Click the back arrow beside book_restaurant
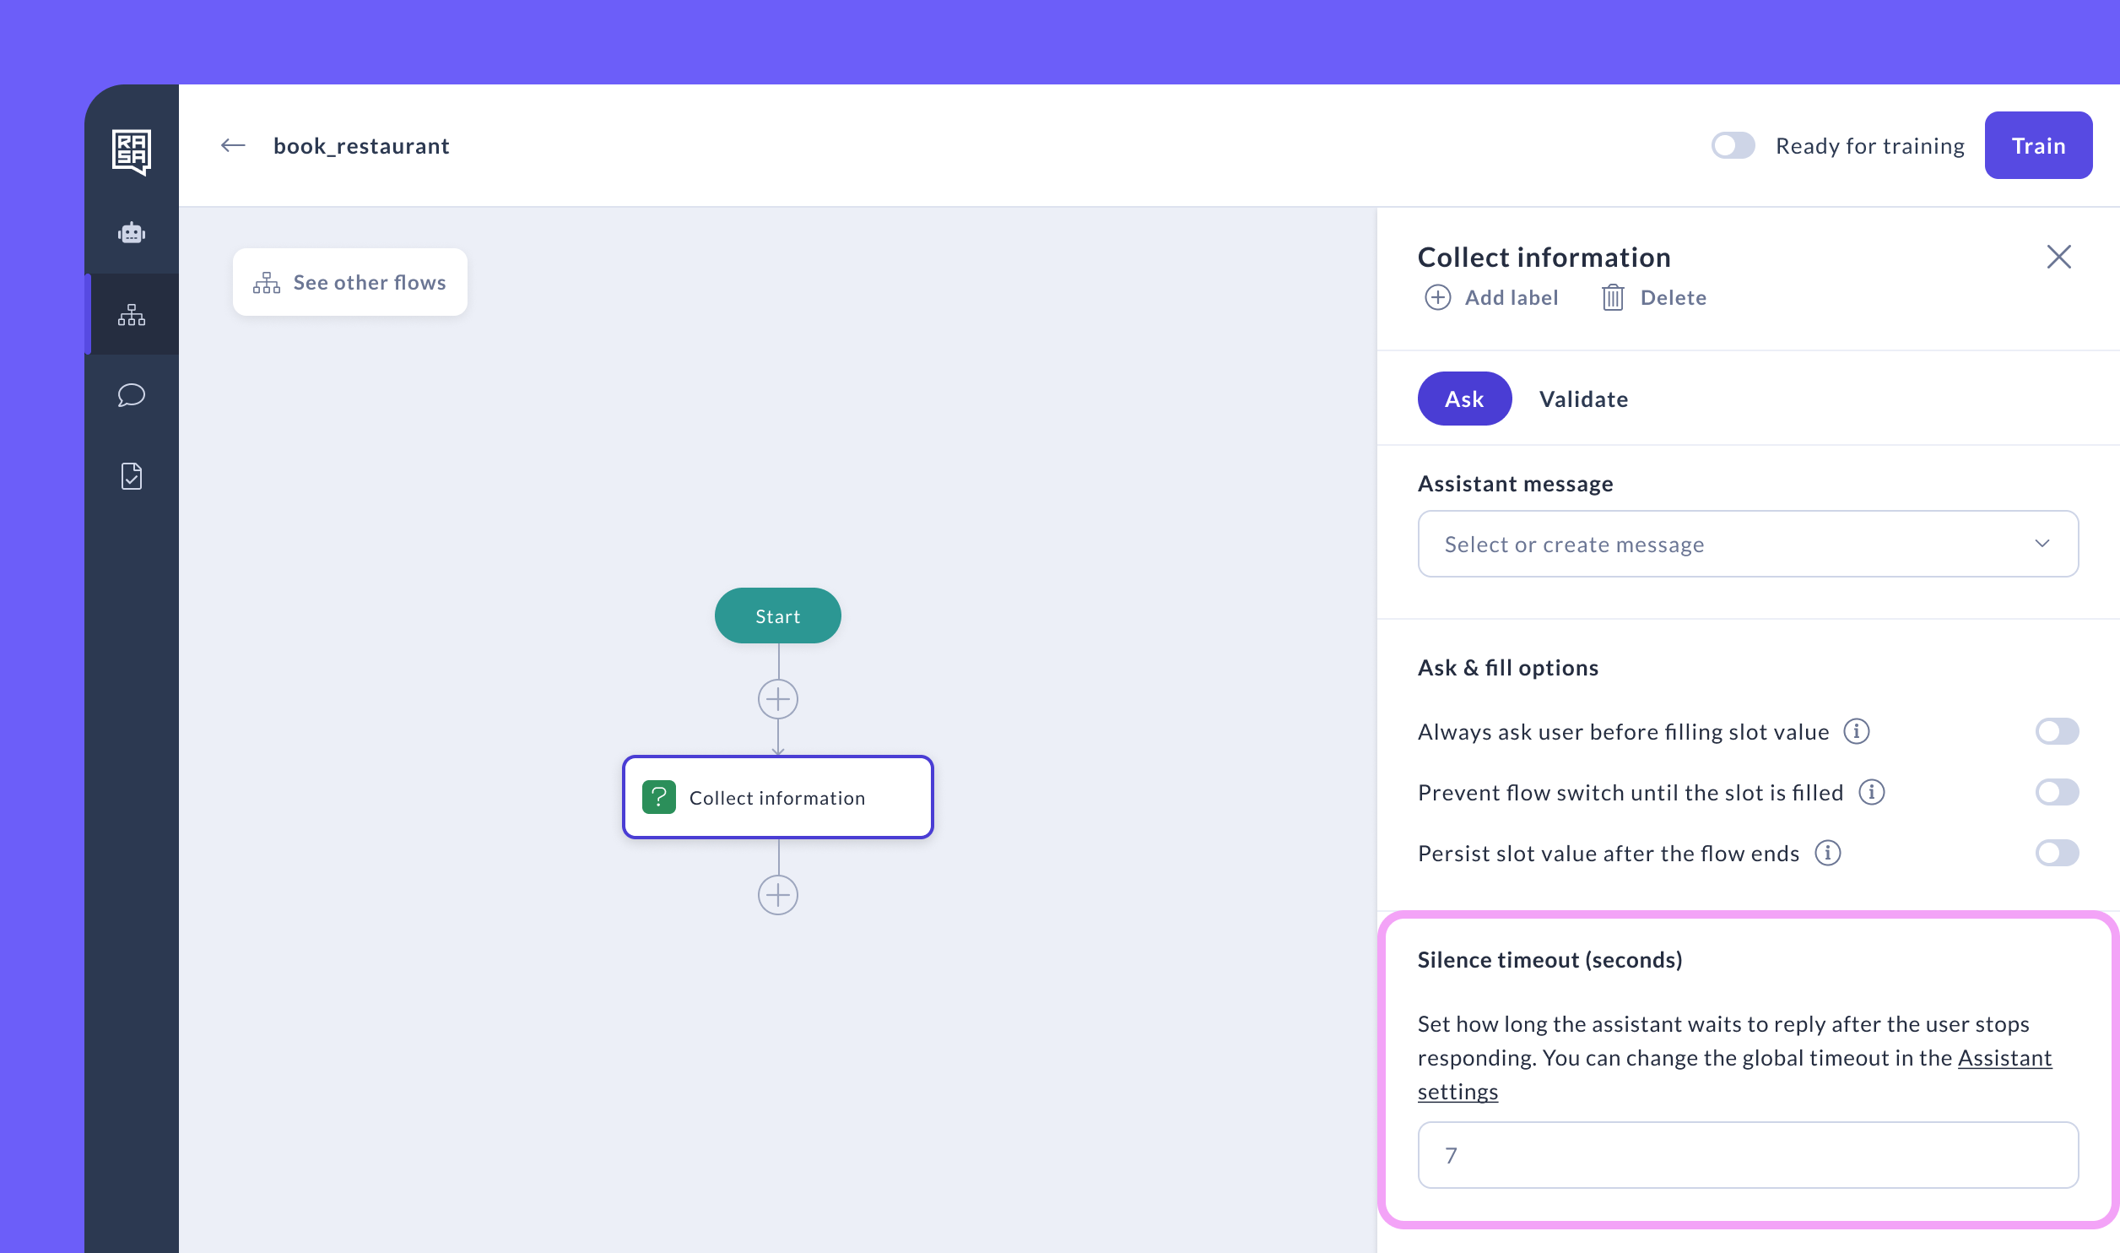Image resolution: width=2120 pixels, height=1253 pixels. click(x=233, y=146)
